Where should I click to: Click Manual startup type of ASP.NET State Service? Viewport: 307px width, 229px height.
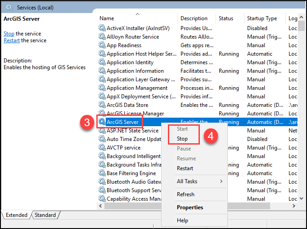256,131
